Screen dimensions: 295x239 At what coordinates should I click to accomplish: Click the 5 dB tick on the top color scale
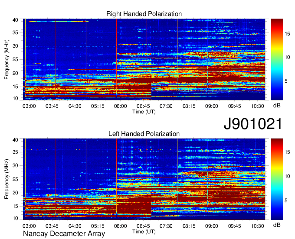click(x=286, y=81)
